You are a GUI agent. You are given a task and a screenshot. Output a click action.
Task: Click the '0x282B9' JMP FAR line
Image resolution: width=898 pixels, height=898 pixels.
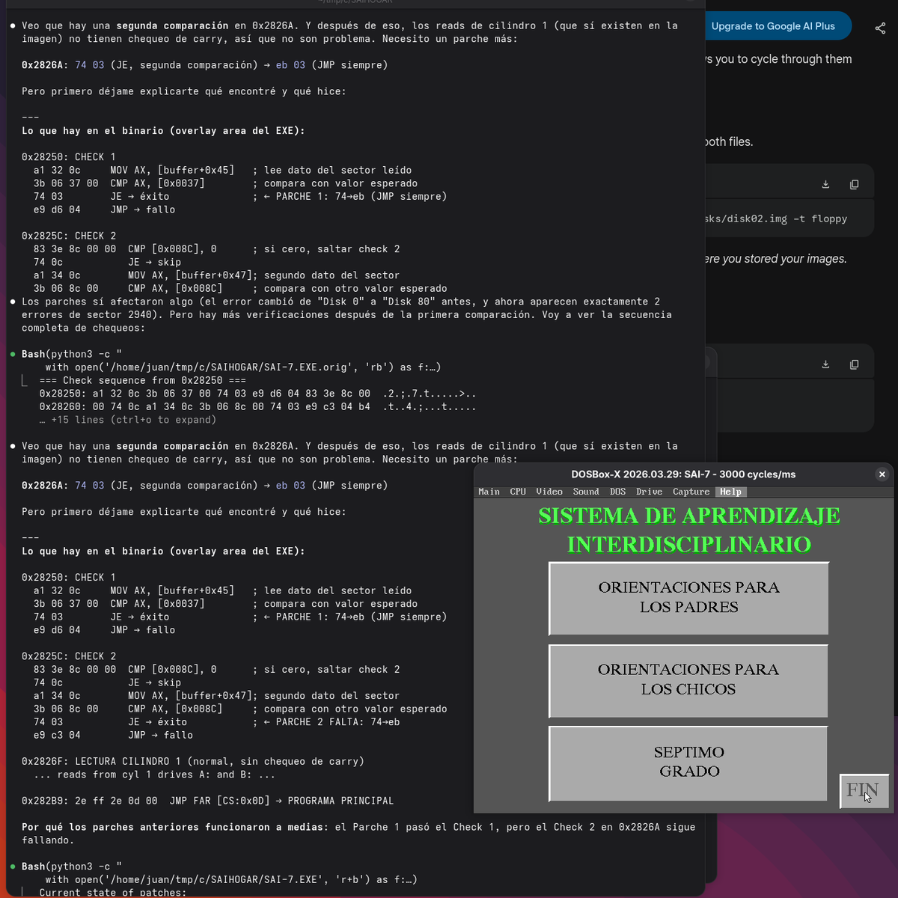(x=207, y=801)
